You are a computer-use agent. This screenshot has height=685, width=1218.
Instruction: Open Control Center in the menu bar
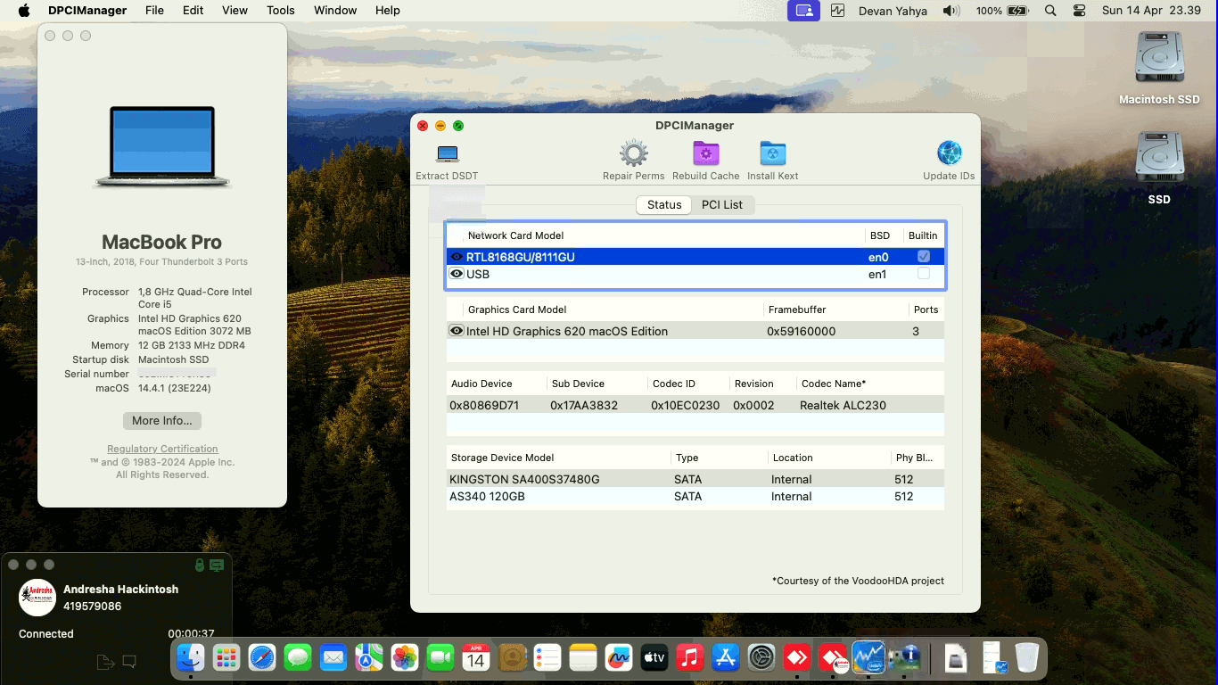[1079, 11]
